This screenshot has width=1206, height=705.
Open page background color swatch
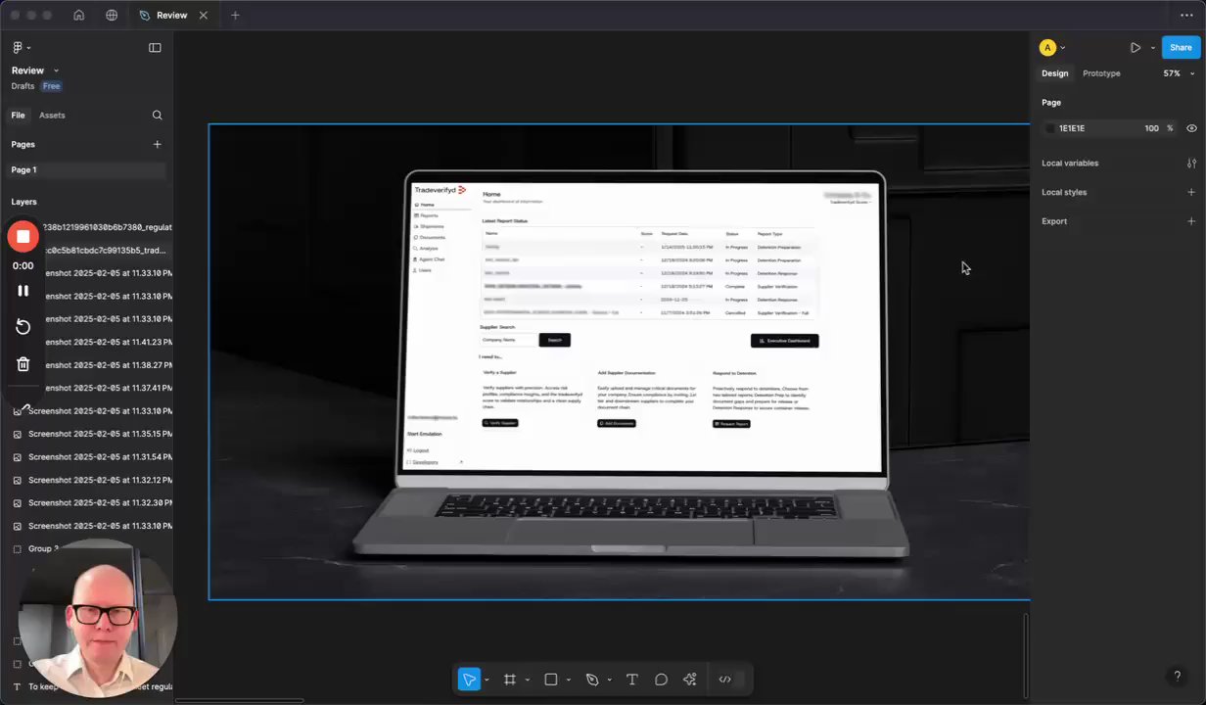(1050, 128)
